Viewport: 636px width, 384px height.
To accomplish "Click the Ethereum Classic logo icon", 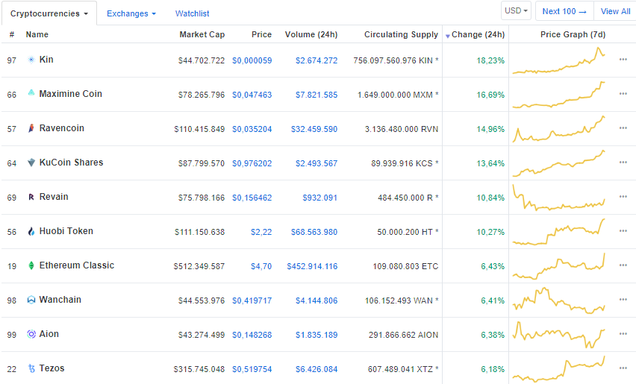I will (x=31, y=265).
